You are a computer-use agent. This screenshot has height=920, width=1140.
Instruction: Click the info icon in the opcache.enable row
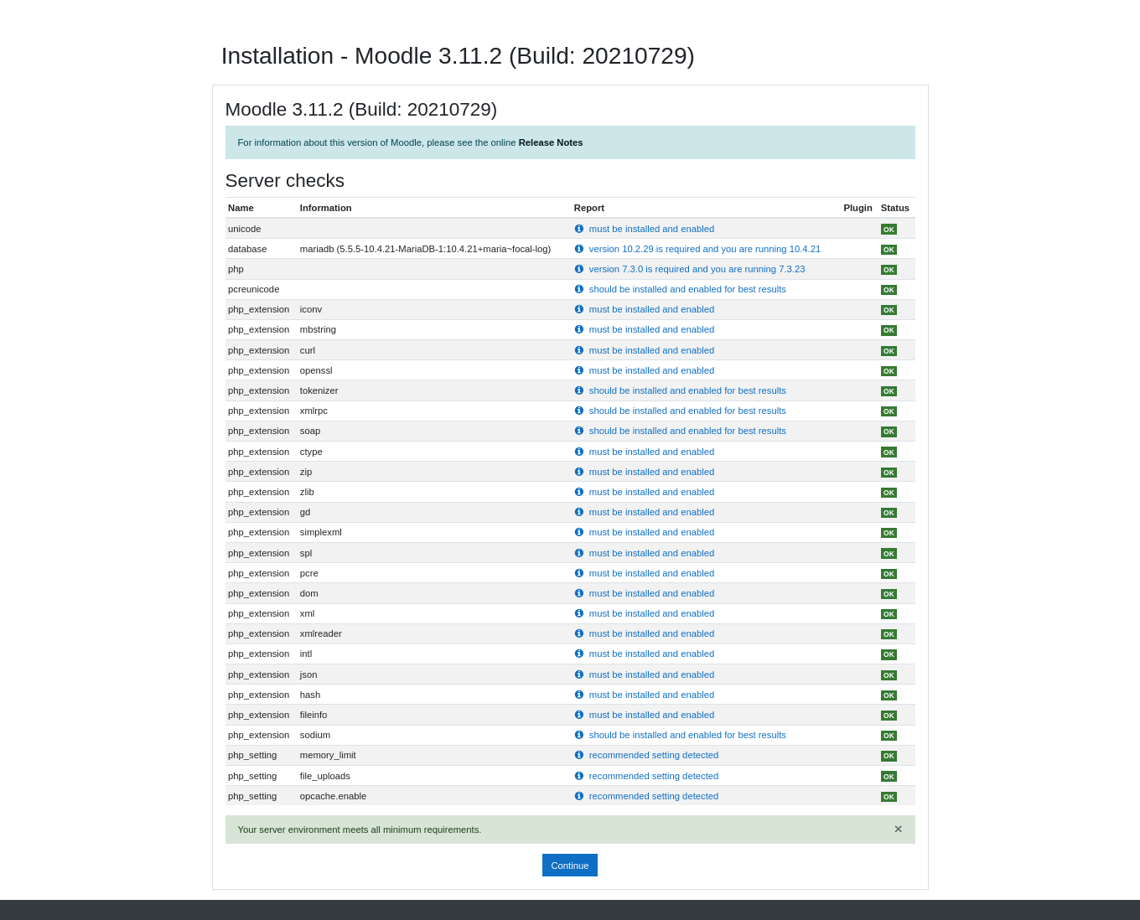(x=578, y=796)
